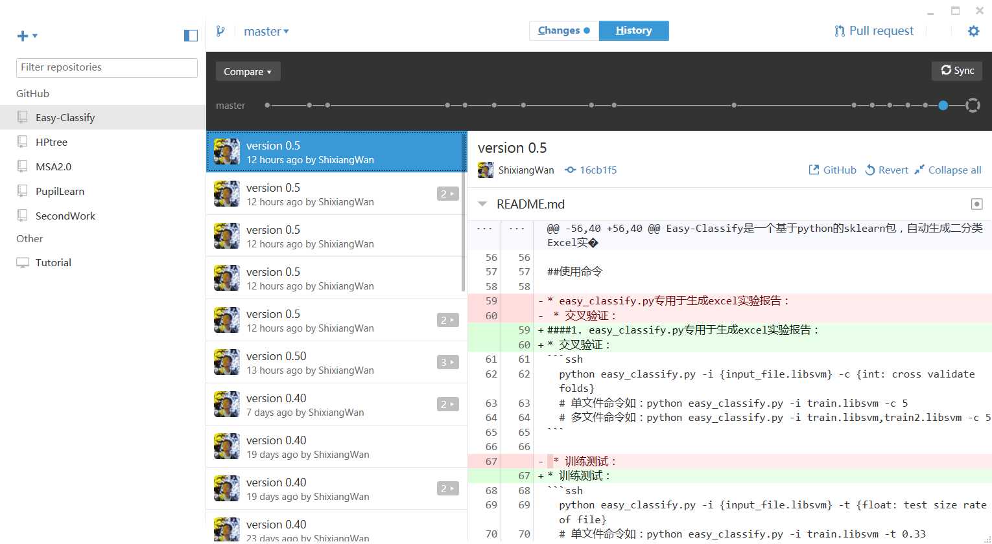
Task: Click the unsynced ring marker at timeline end
Action: (973, 105)
